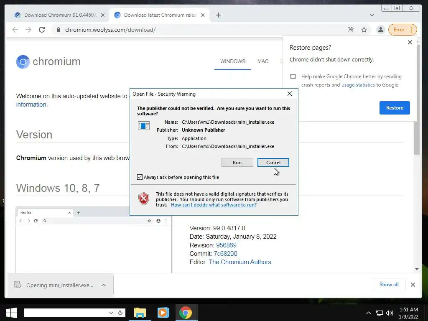Open the taskbar clock and date

click(x=409, y=313)
